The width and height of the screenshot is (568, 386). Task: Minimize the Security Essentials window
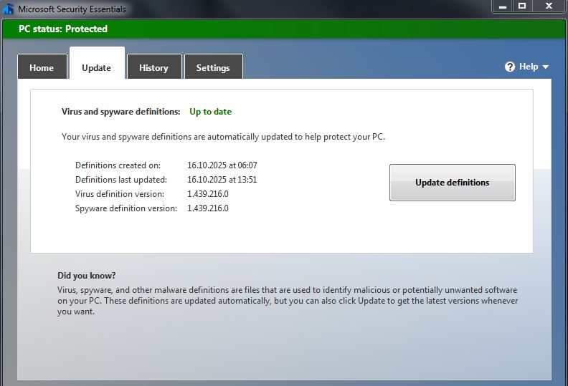coord(502,6)
